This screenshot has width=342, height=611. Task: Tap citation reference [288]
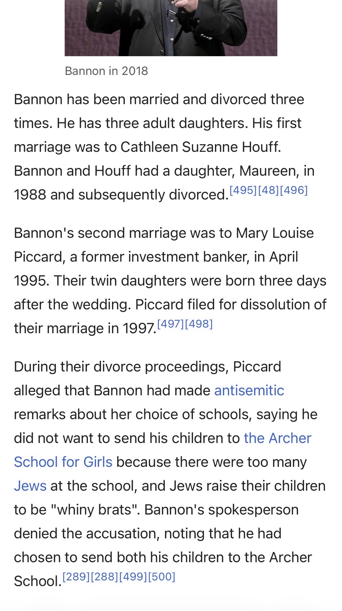point(104,577)
